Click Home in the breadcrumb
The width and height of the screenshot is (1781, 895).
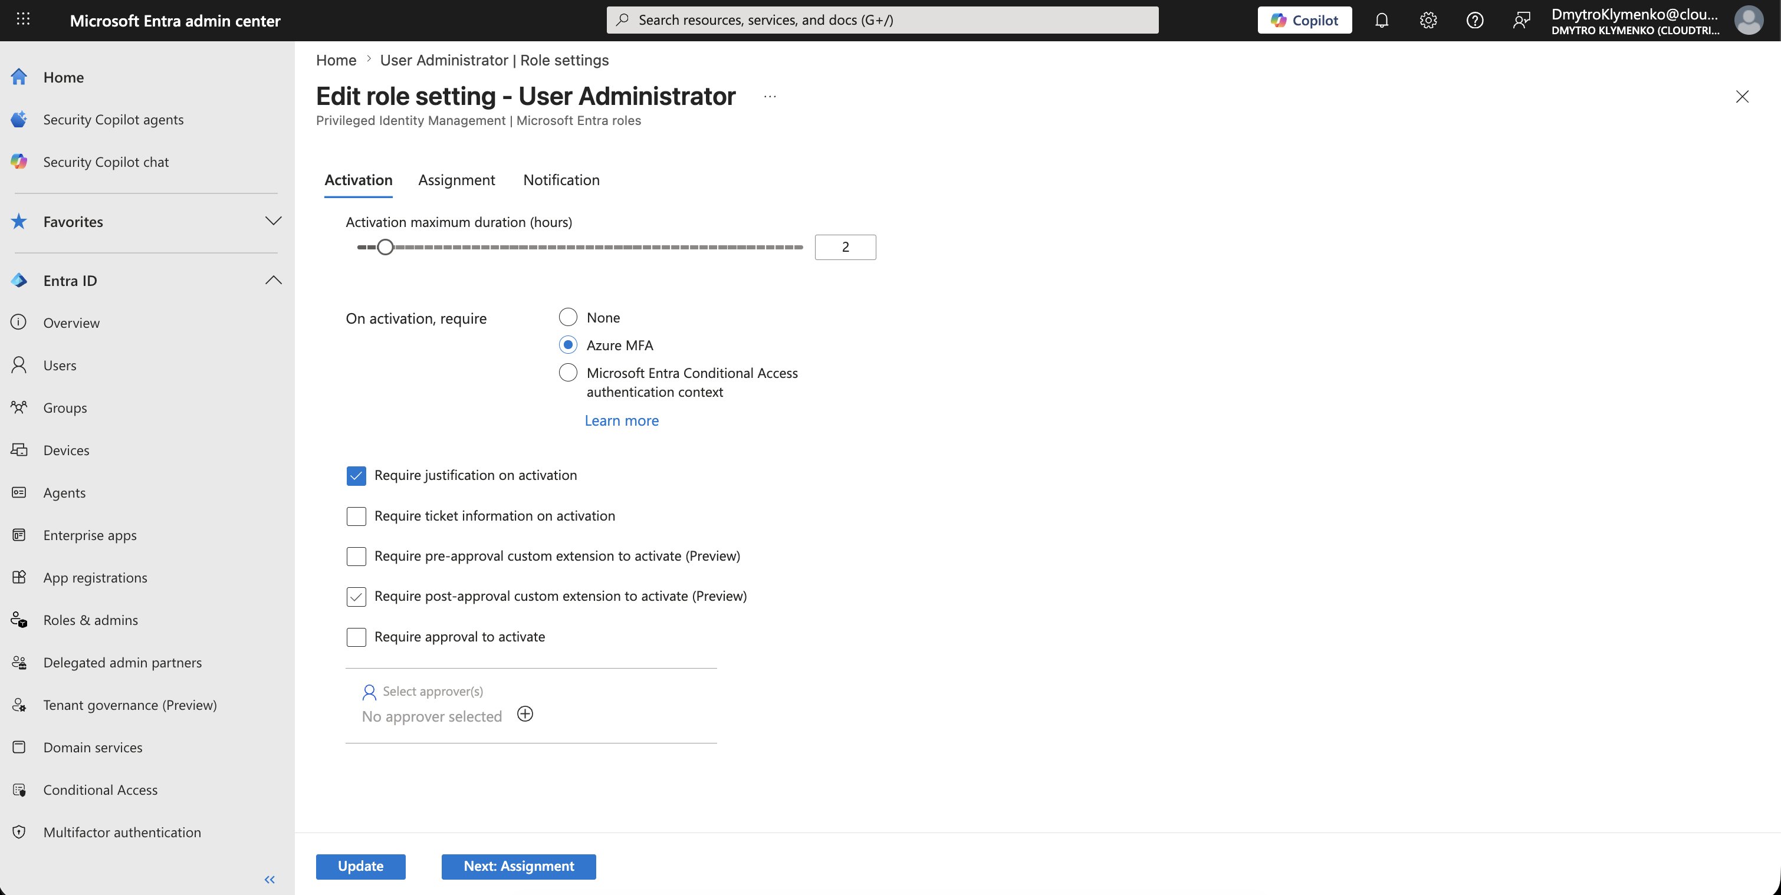tap(336, 60)
